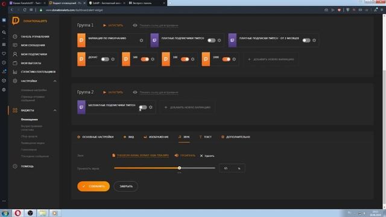Open Opera browser from the taskbar
The width and height of the screenshot is (386, 217).
pyautogui.click(x=17, y=213)
